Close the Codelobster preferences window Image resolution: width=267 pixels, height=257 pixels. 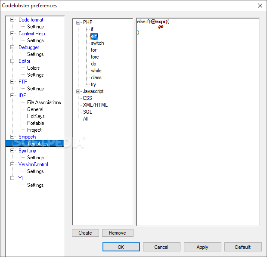click(x=260, y=6)
